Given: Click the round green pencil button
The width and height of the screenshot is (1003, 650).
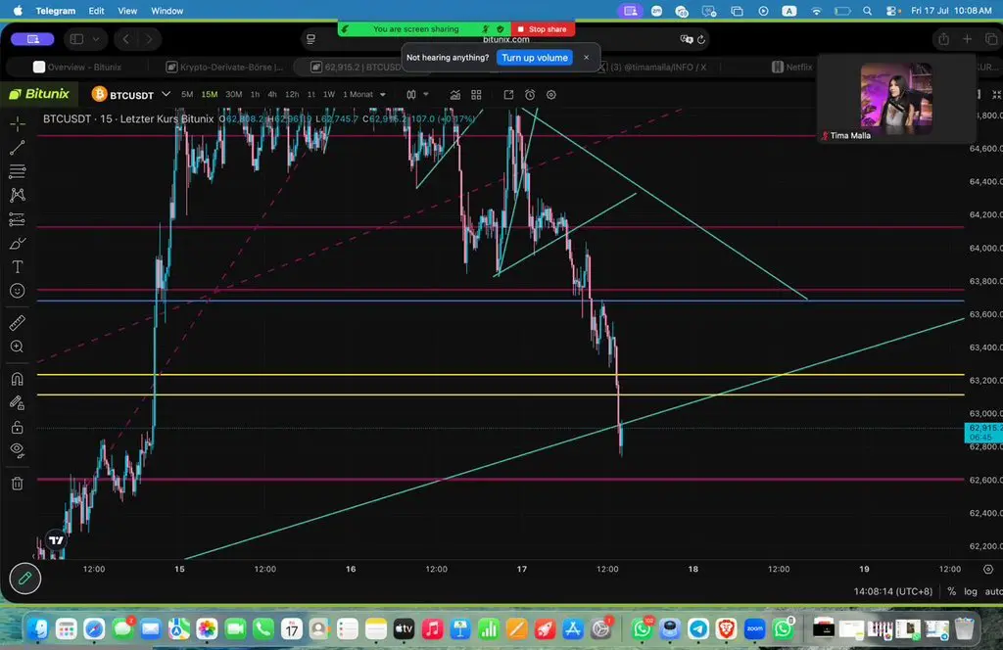Looking at the screenshot, I should point(24,580).
